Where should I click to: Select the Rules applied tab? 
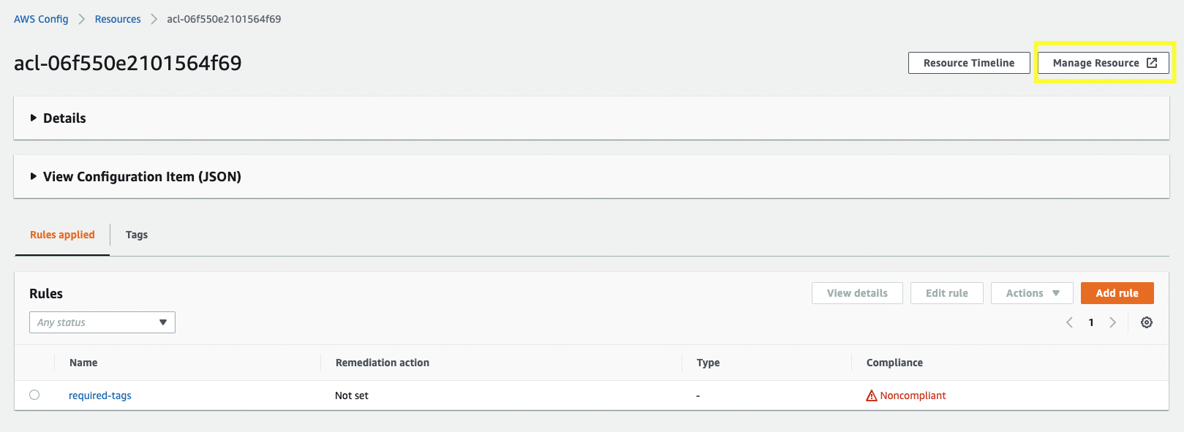pos(62,235)
